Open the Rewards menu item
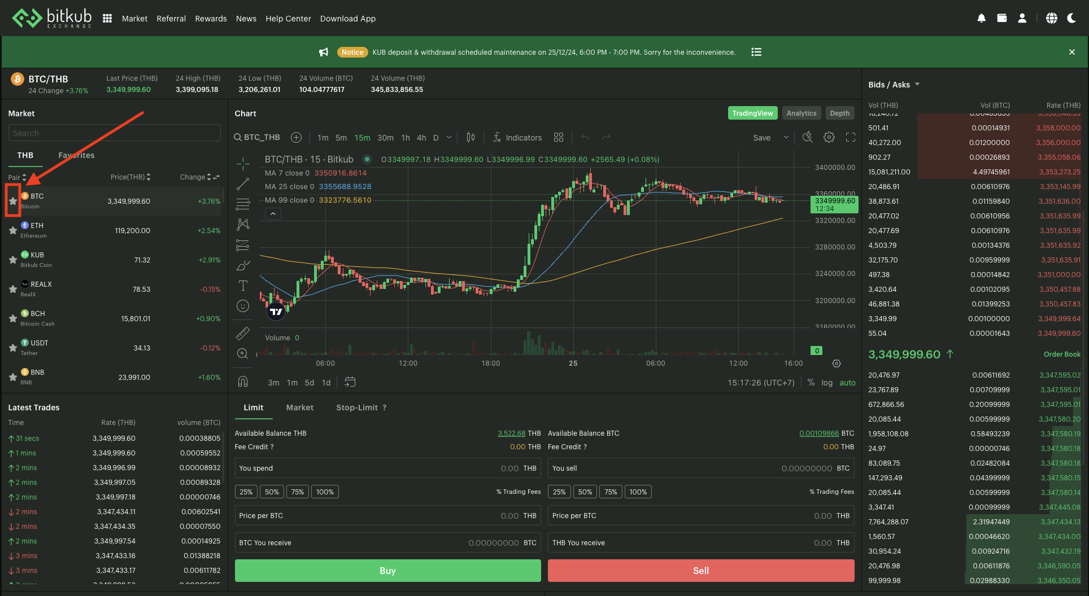1089x596 pixels. pos(211,19)
